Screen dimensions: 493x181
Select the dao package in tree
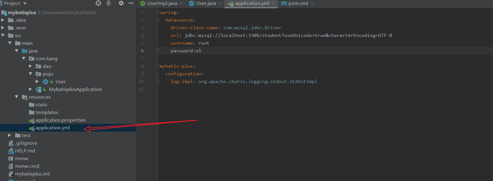pyautogui.click(x=47, y=66)
